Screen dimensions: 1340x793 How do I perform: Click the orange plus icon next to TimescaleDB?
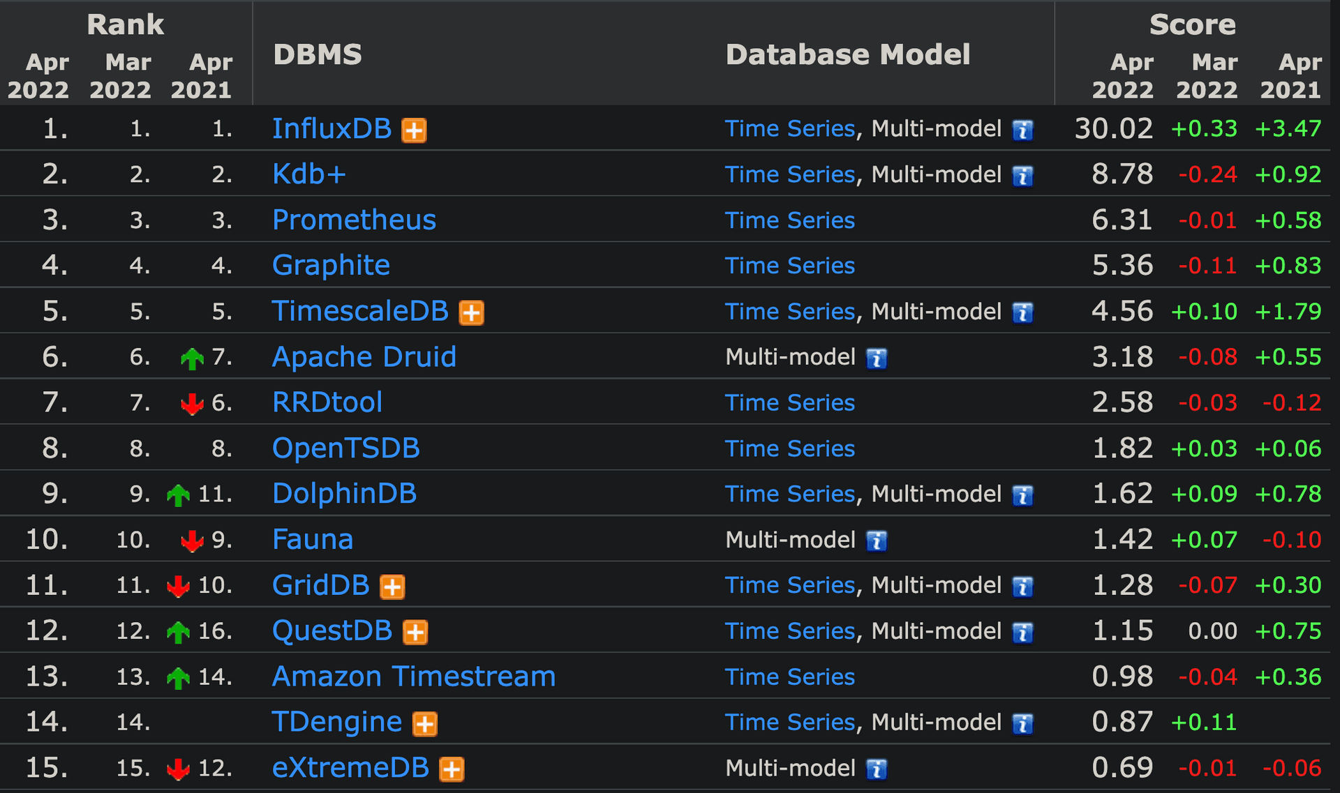471,313
